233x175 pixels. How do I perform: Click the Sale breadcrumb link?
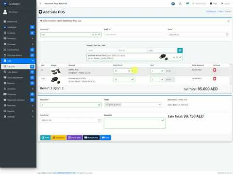click(220, 11)
